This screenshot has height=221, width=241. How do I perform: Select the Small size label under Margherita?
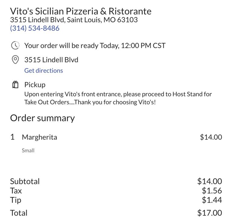(x=28, y=150)
